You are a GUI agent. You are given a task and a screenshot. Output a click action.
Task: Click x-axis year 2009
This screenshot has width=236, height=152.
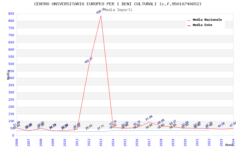(53, 142)
